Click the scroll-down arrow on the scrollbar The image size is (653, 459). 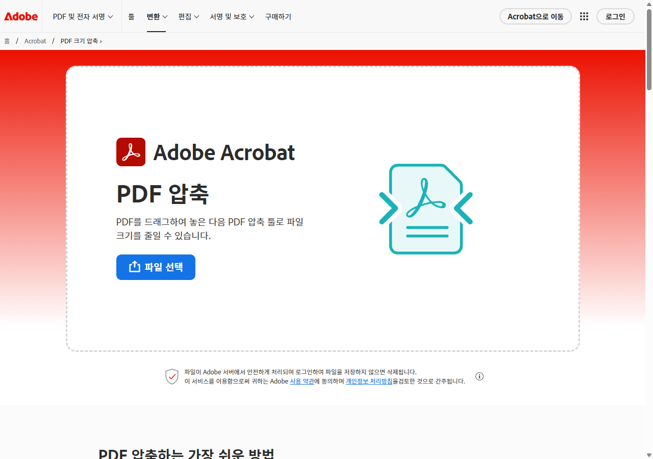648,453
